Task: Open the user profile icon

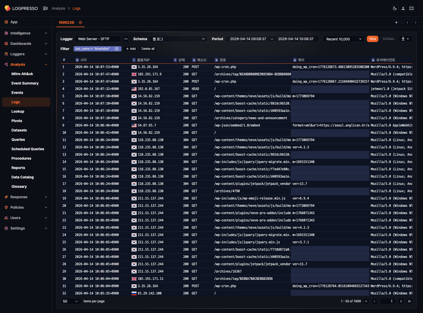Action: pyautogui.click(x=403, y=8)
